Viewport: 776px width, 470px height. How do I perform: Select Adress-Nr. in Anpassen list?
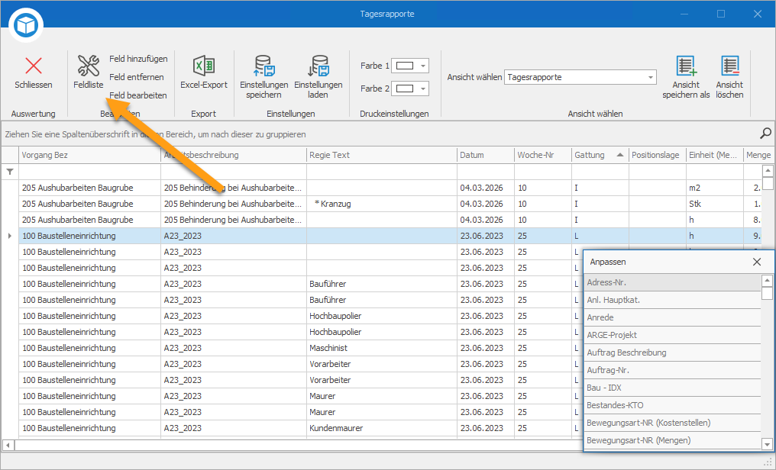click(x=673, y=283)
